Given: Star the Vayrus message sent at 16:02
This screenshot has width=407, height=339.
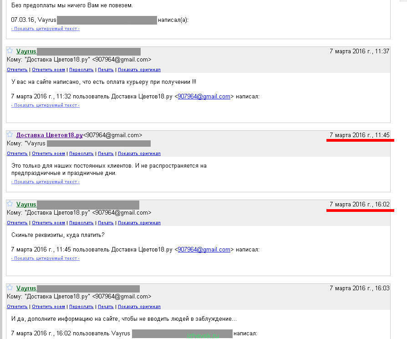Looking at the screenshot, I should [x=10, y=204].
